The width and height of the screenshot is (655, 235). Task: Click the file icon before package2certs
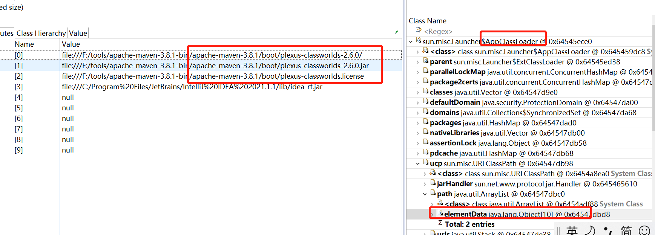426,81
